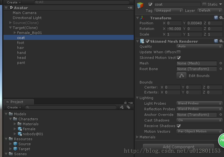The image size is (224, 157).
Task: Click the Unity logo next to Avatar scene
Action: pos(11,7)
